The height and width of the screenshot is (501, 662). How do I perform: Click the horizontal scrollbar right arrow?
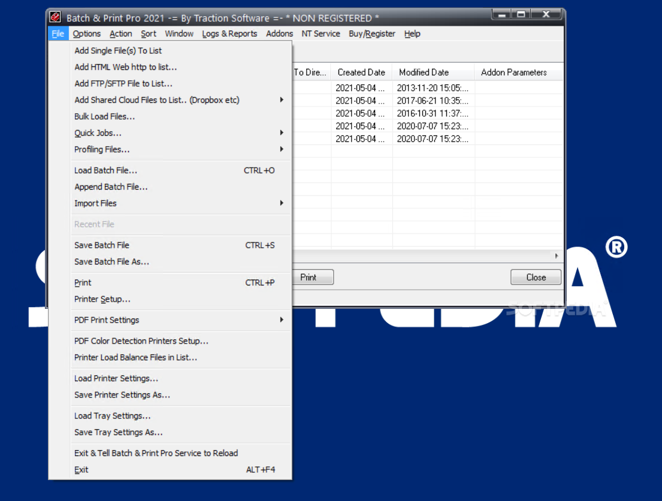coord(557,256)
